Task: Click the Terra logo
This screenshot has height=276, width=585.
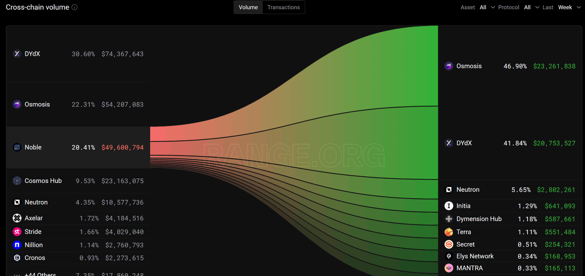Action: (x=449, y=232)
